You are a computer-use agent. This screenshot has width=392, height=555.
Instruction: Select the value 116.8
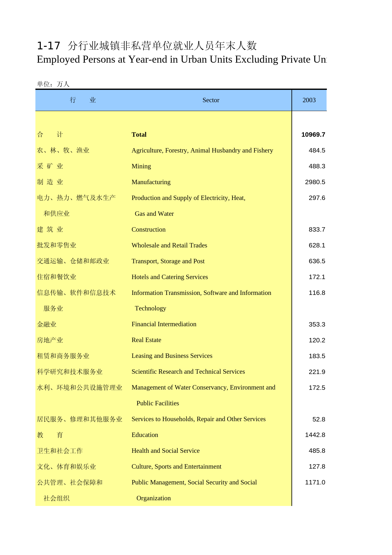coord(317,293)
